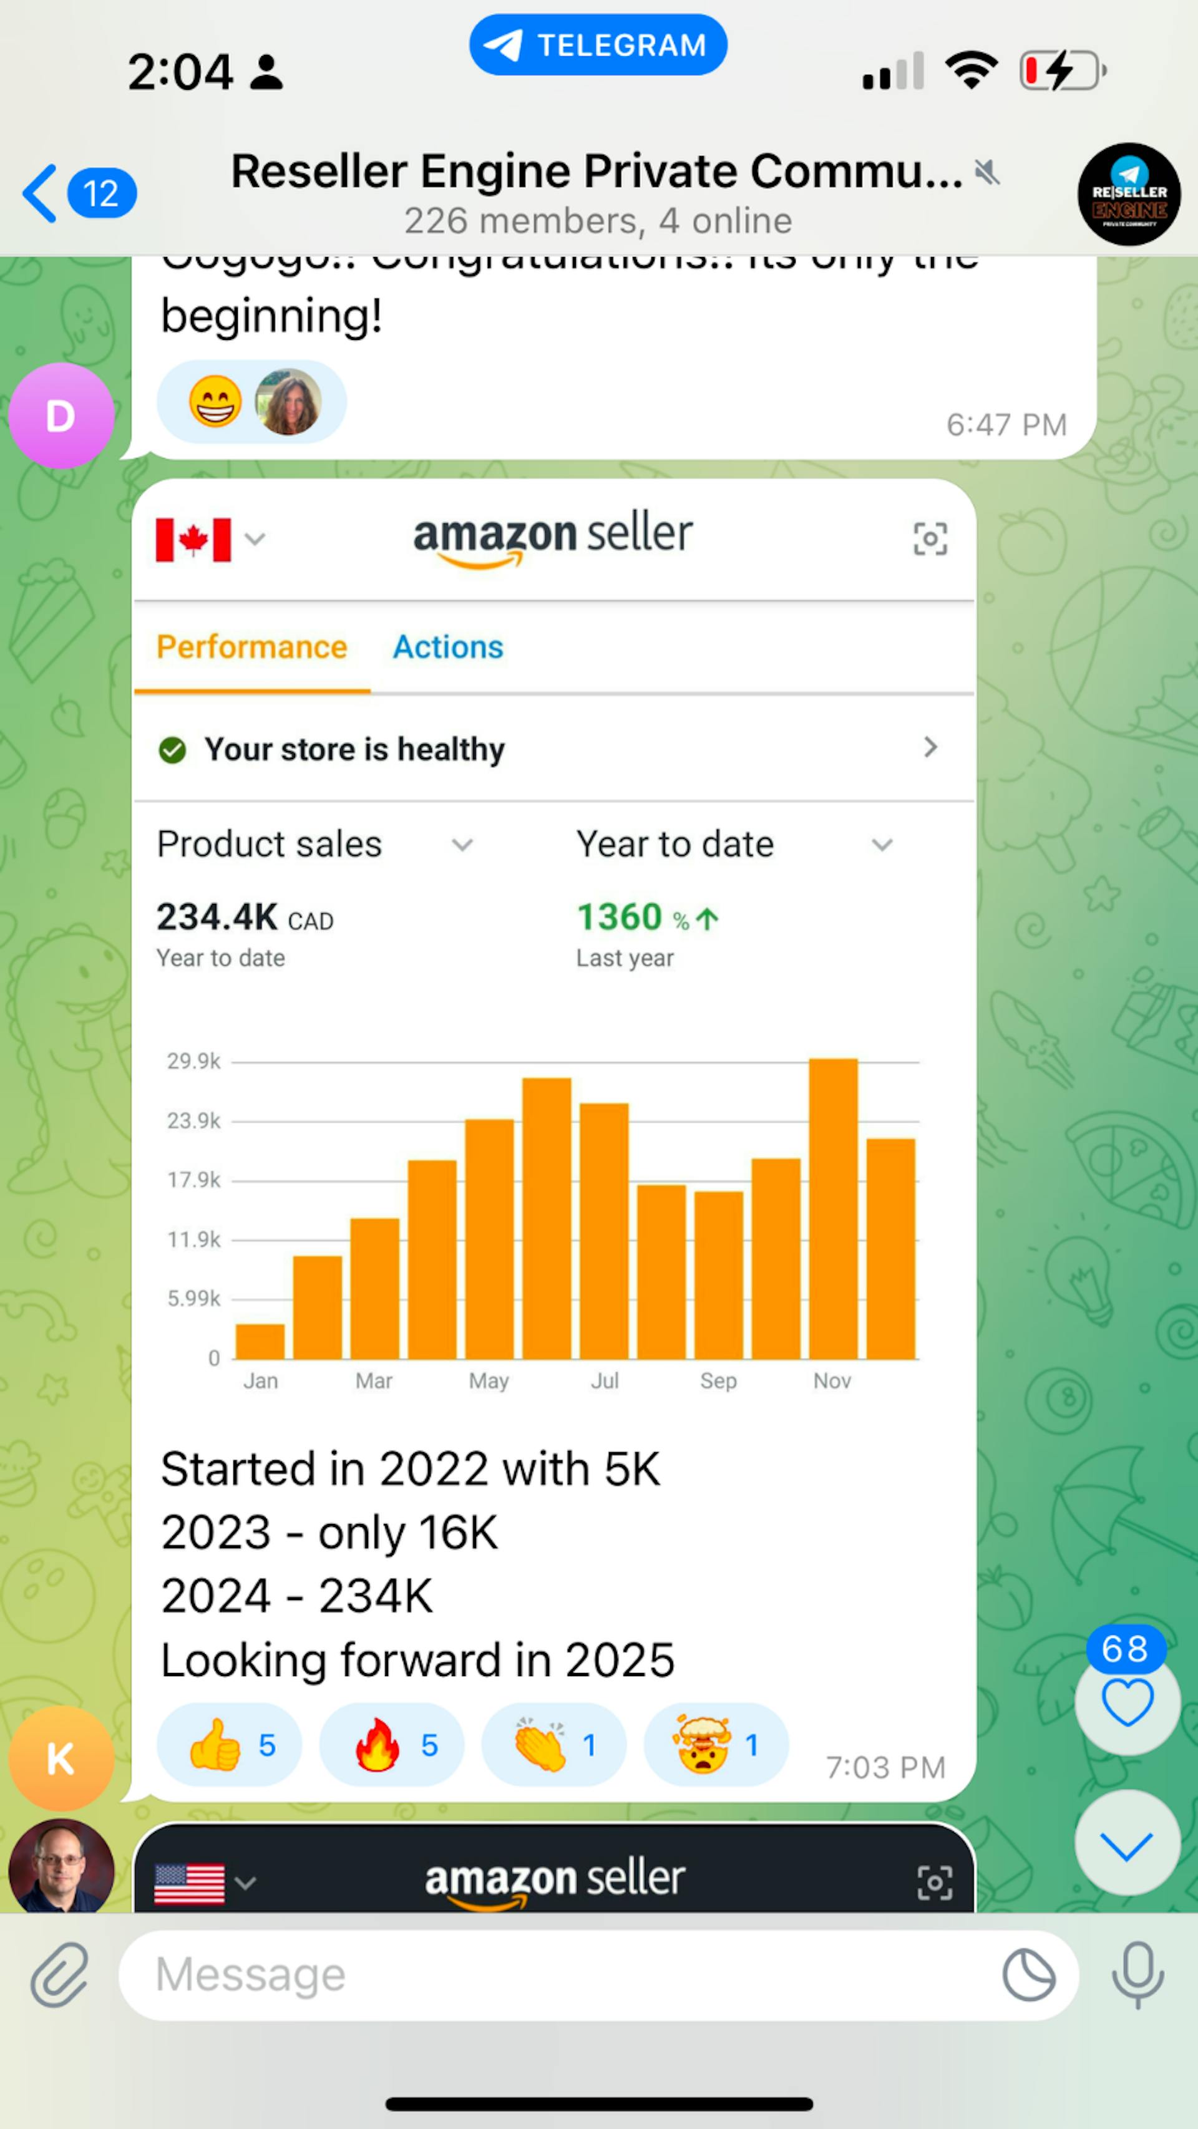Screen dimensions: 1198x2129
Task: Open Reseller Engine group profile picture
Action: 1127,195
